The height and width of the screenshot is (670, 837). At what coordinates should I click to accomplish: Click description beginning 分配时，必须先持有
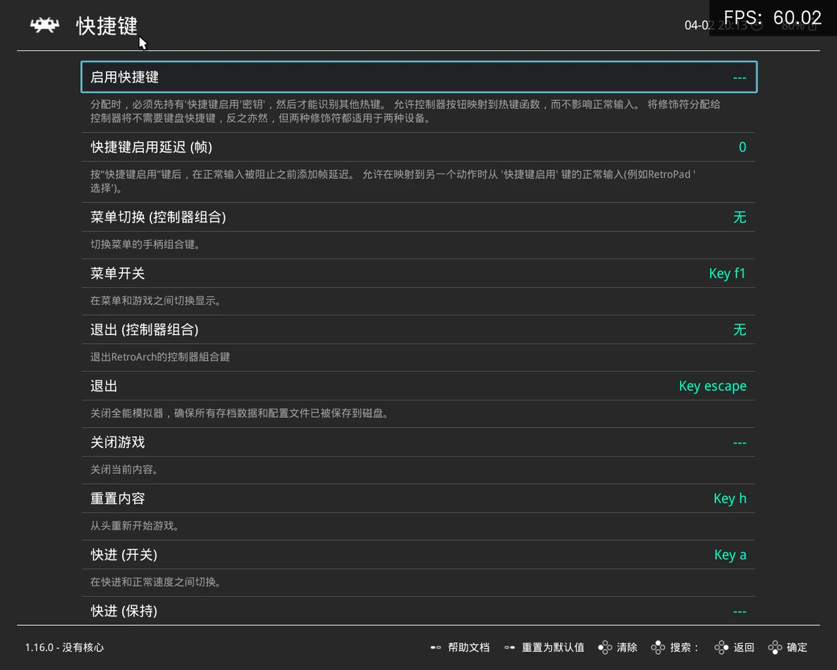pyautogui.click(x=405, y=111)
